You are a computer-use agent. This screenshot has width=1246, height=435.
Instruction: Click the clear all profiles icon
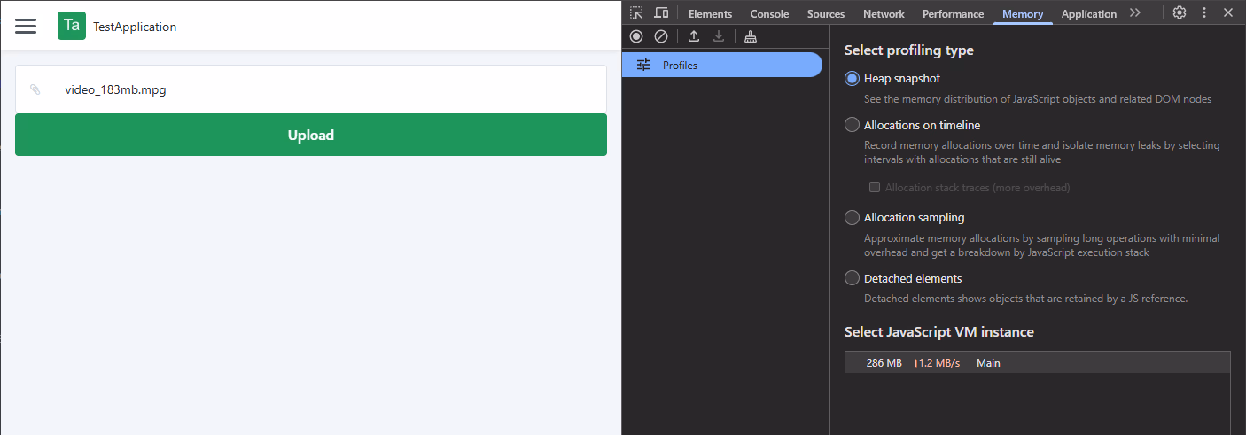coord(661,36)
